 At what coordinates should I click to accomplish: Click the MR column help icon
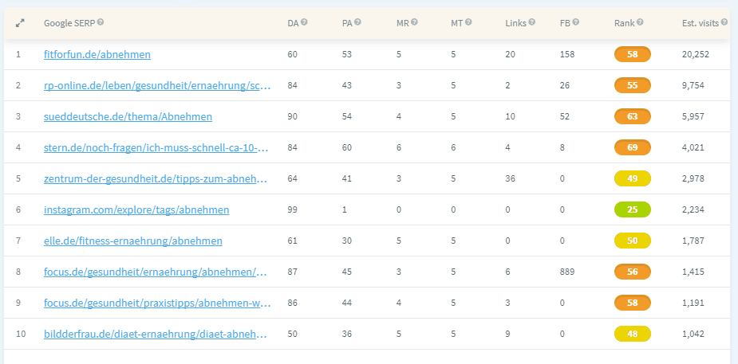(414, 22)
